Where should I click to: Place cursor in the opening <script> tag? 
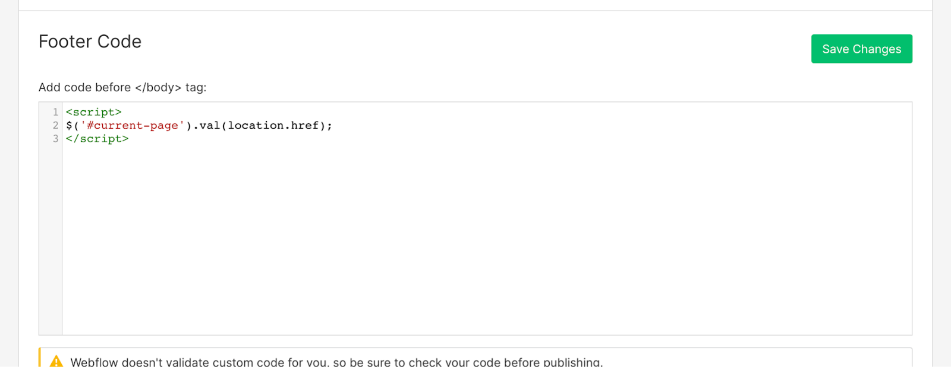coord(94,112)
